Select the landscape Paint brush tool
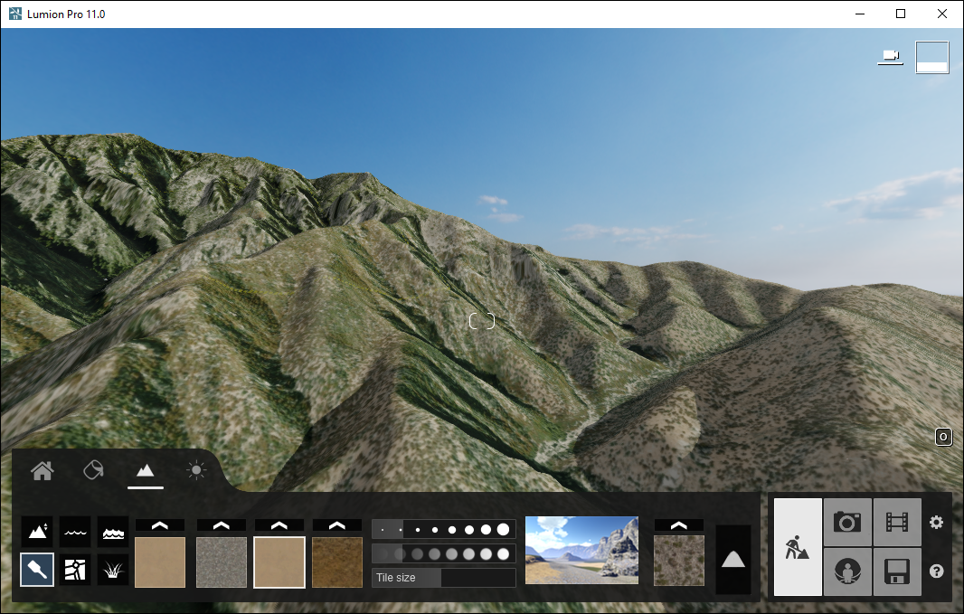This screenshot has height=614, width=964. click(x=37, y=569)
